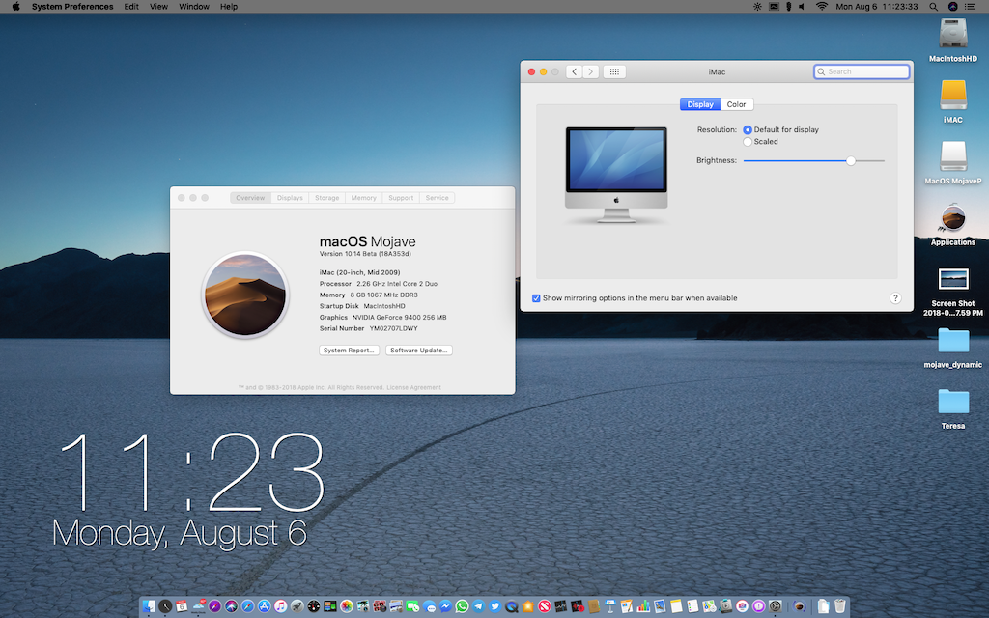
Task: Open the Trash in the Dock
Action: (x=839, y=606)
